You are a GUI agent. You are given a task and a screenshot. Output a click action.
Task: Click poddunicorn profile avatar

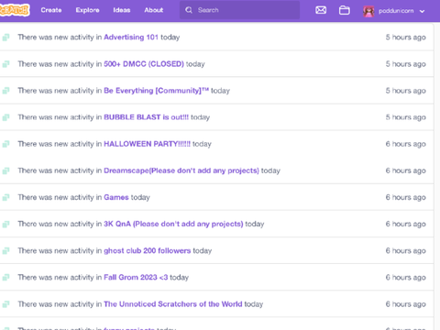368,11
